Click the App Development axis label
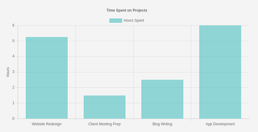 coord(220,124)
